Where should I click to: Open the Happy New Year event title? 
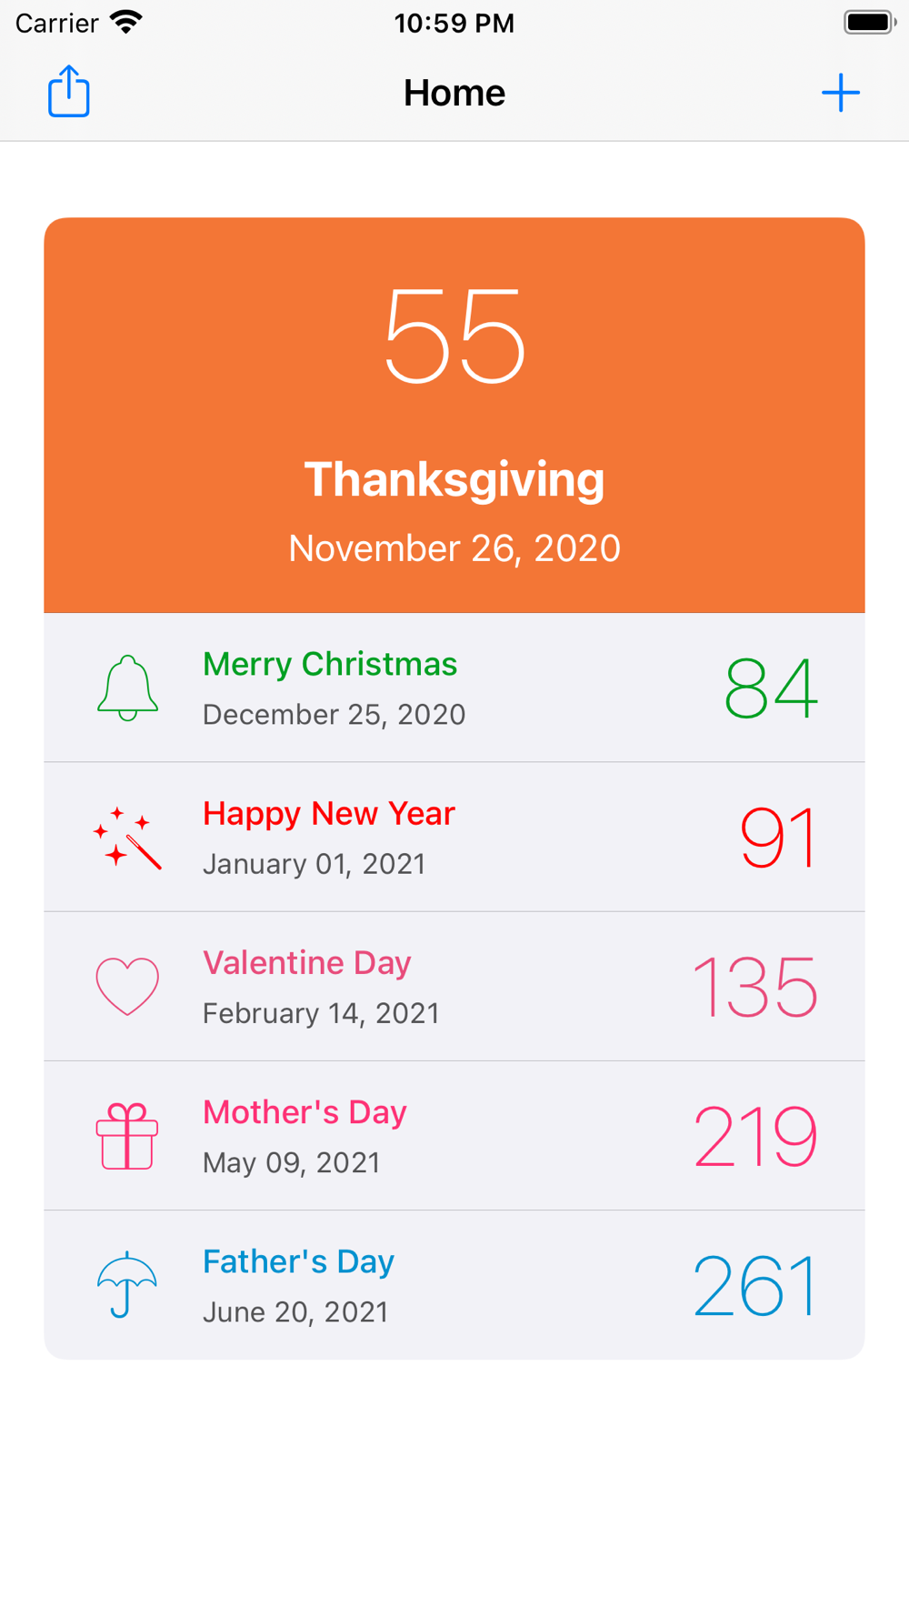pyautogui.click(x=329, y=813)
